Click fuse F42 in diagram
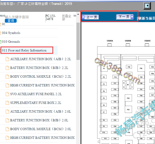Screen dimensions: 155x144 click(141, 95)
